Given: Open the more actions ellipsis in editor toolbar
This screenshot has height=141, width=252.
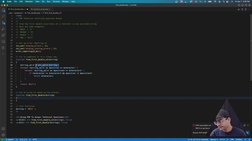Looking at the screenshot, I should [249, 9].
